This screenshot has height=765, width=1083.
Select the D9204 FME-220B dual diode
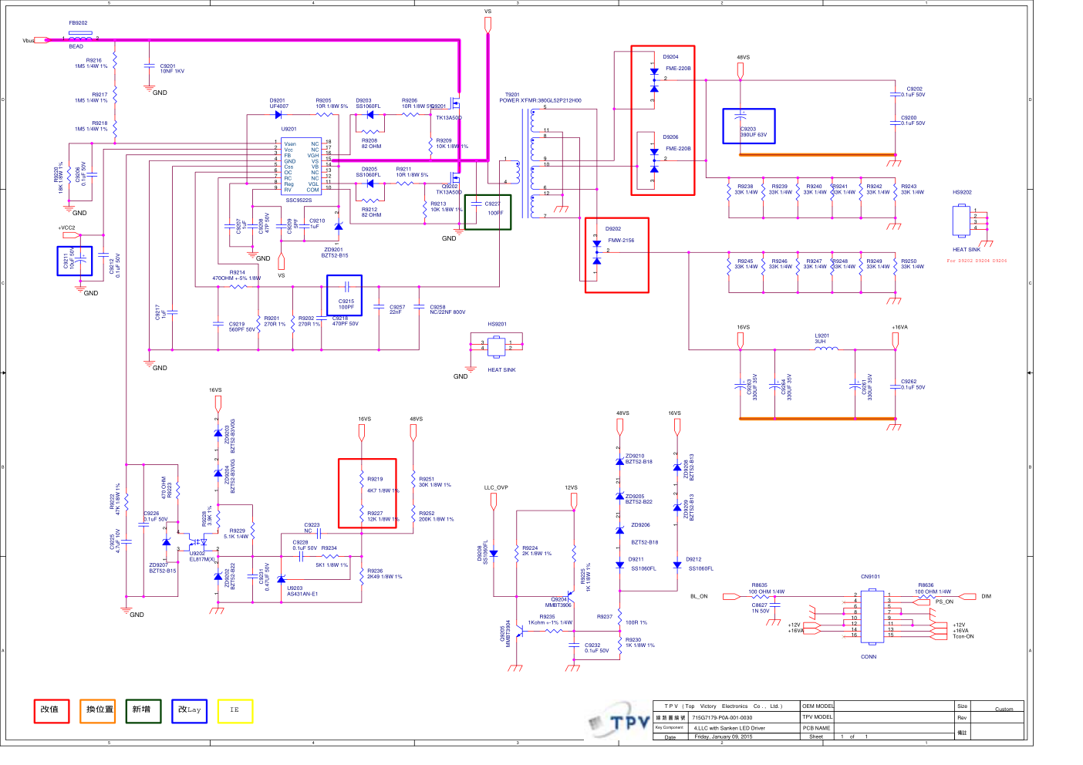(x=654, y=79)
